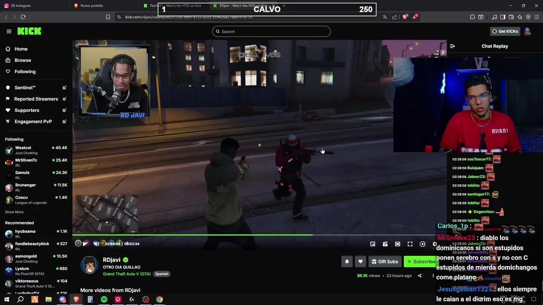Open the Kick hamburger menu

(9, 31)
